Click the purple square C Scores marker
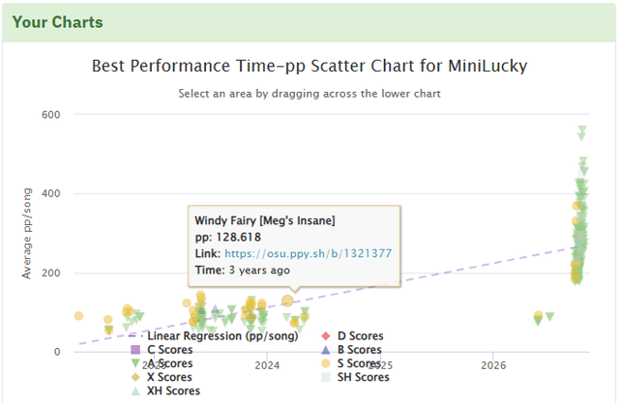Viewport: 619px width, 403px height. click(135, 350)
